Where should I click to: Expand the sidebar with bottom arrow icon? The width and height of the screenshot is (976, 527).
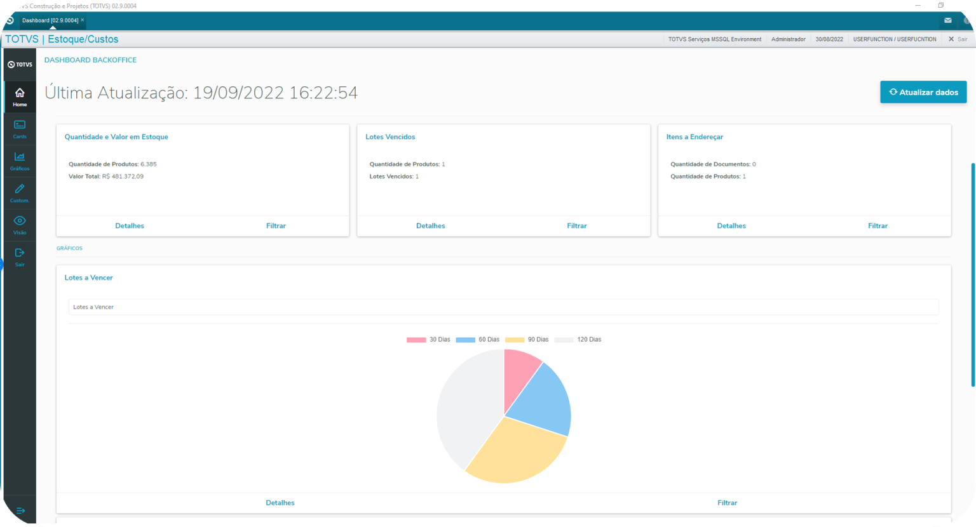coord(21,510)
